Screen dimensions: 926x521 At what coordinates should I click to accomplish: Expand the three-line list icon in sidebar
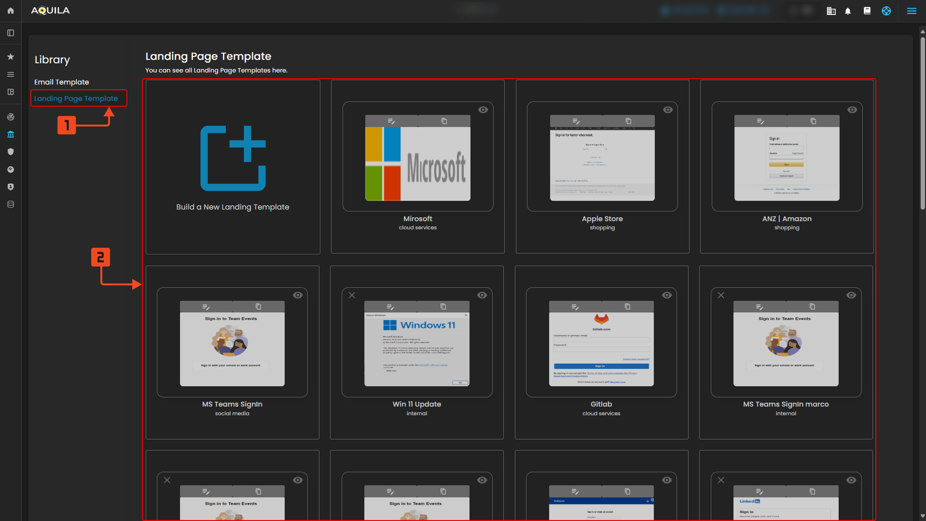11,74
